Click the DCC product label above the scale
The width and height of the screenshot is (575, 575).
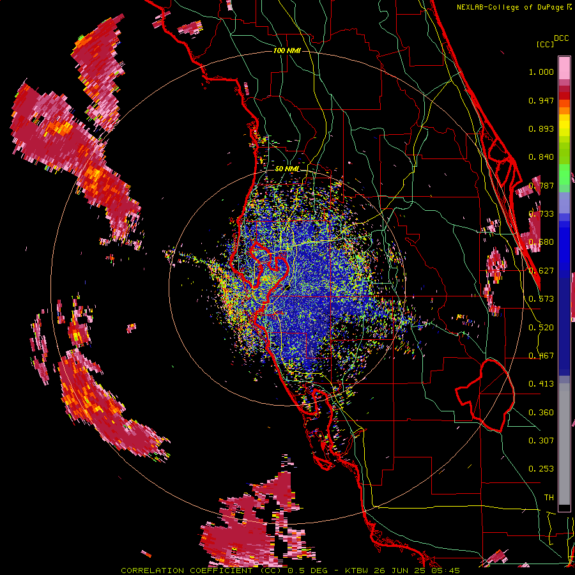[561, 38]
